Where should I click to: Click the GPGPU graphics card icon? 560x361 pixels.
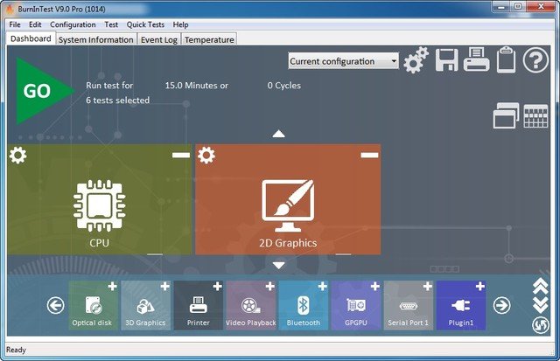click(356, 305)
